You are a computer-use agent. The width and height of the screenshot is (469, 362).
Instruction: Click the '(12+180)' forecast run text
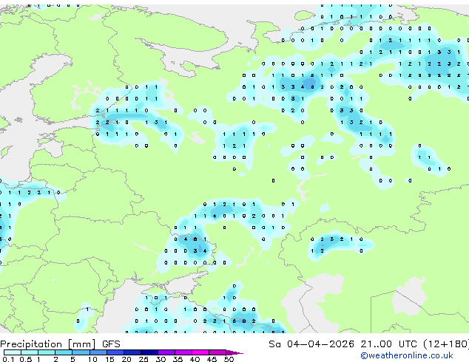pyautogui.click(x=446, y=344)
